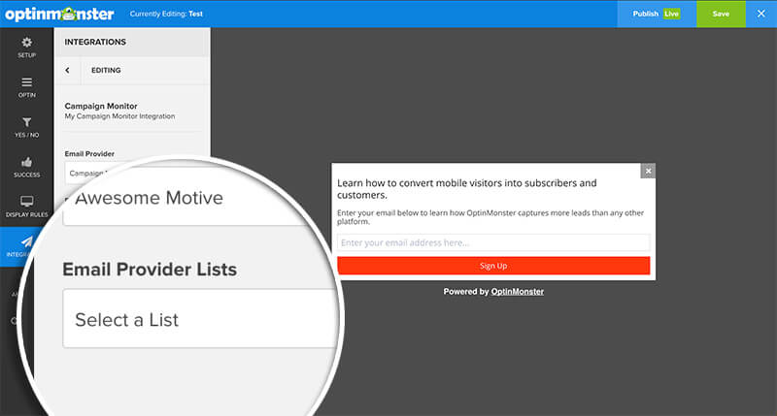Click the Currently Editing: Test label
Image resolution: width=777 pixels, height=416 pixels.
pos(166,14)
